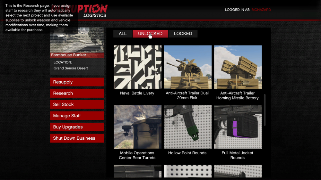Viewport: 321px width, 180px height.
Task: Click Shut Down Business button
Action: (x=77, y=138)
